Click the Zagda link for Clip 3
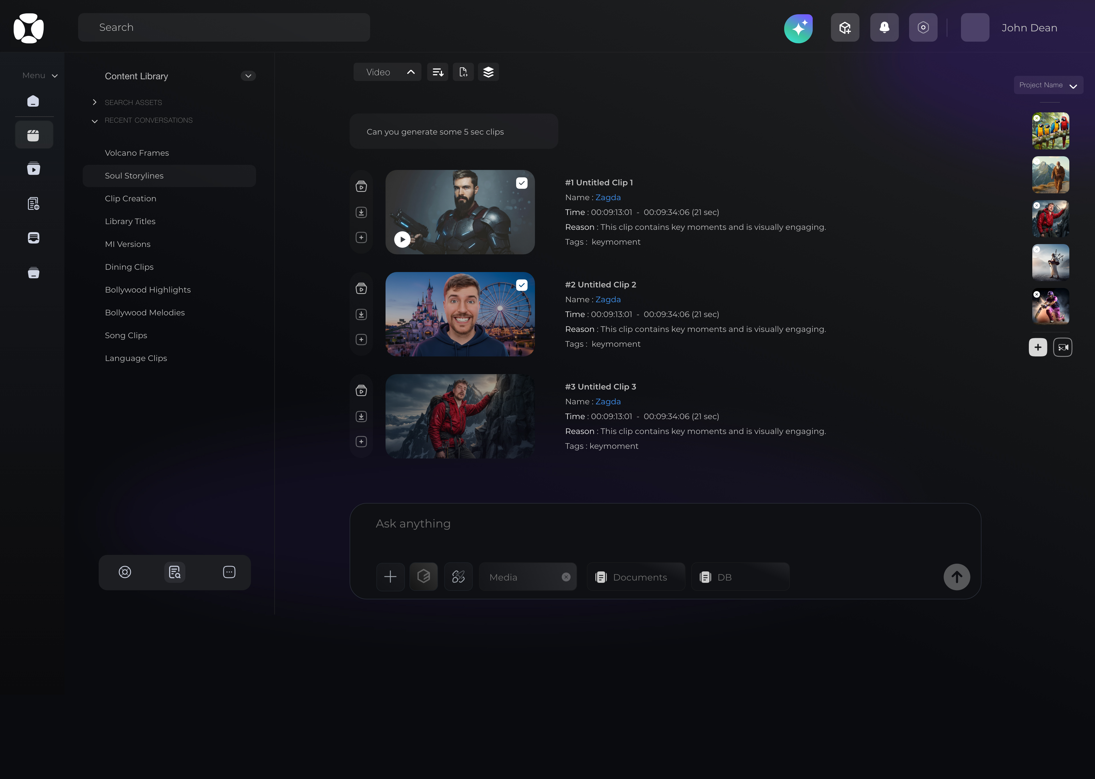 tap(608, 401)
